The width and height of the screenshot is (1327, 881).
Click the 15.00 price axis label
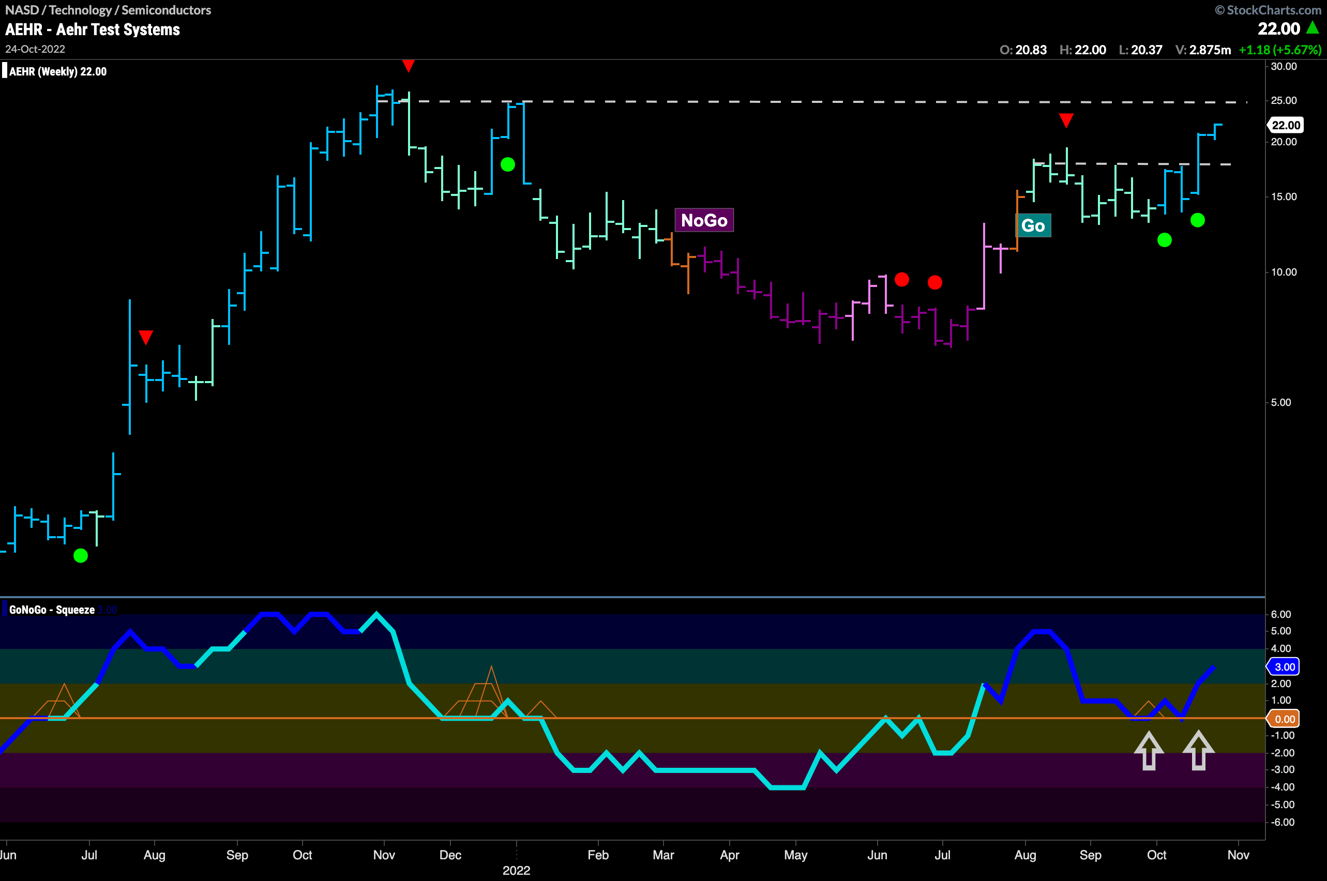1284,196
